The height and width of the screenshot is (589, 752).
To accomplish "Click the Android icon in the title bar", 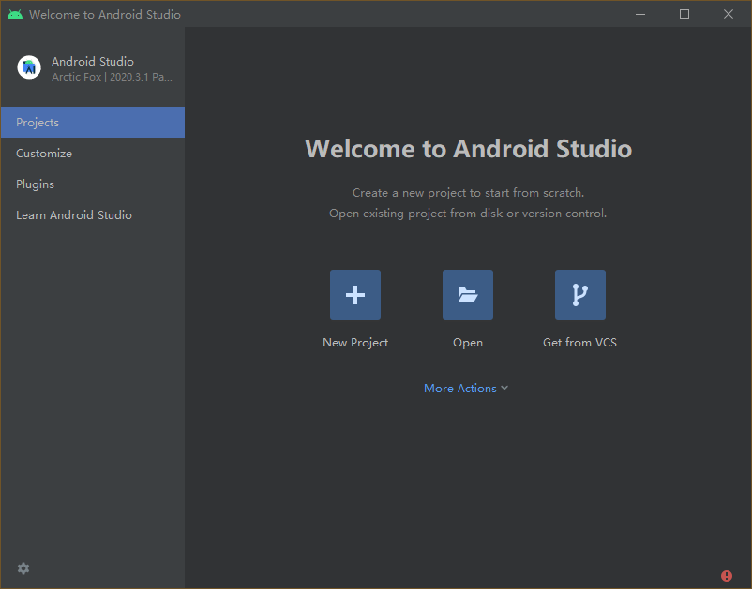I will coord(14,14).
